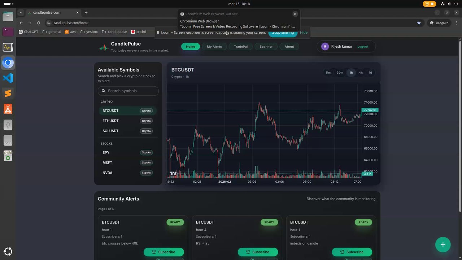Screen dimensions: 462x260
Task: Expand the tab search dropdown
Action: point(21,13)
